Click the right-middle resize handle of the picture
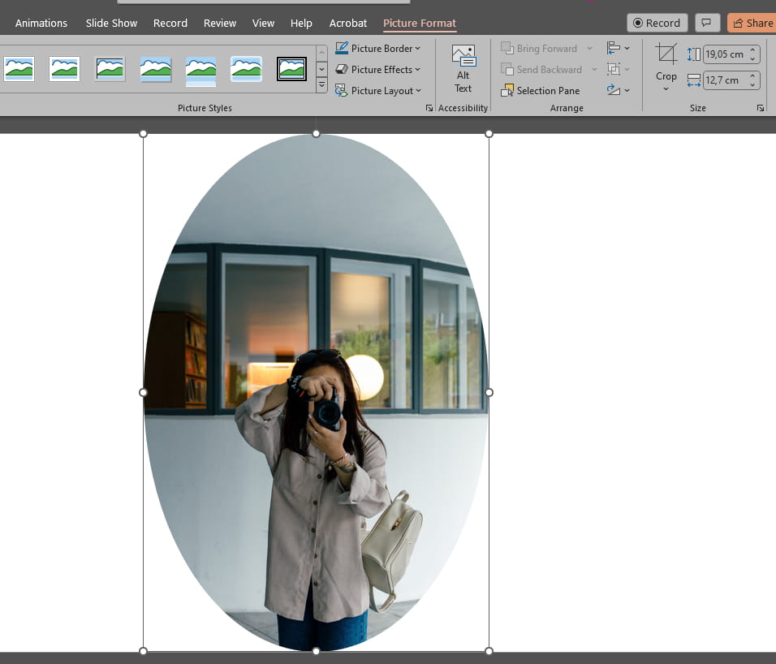This screenshot has width=776, height=664. click(489, 392)
